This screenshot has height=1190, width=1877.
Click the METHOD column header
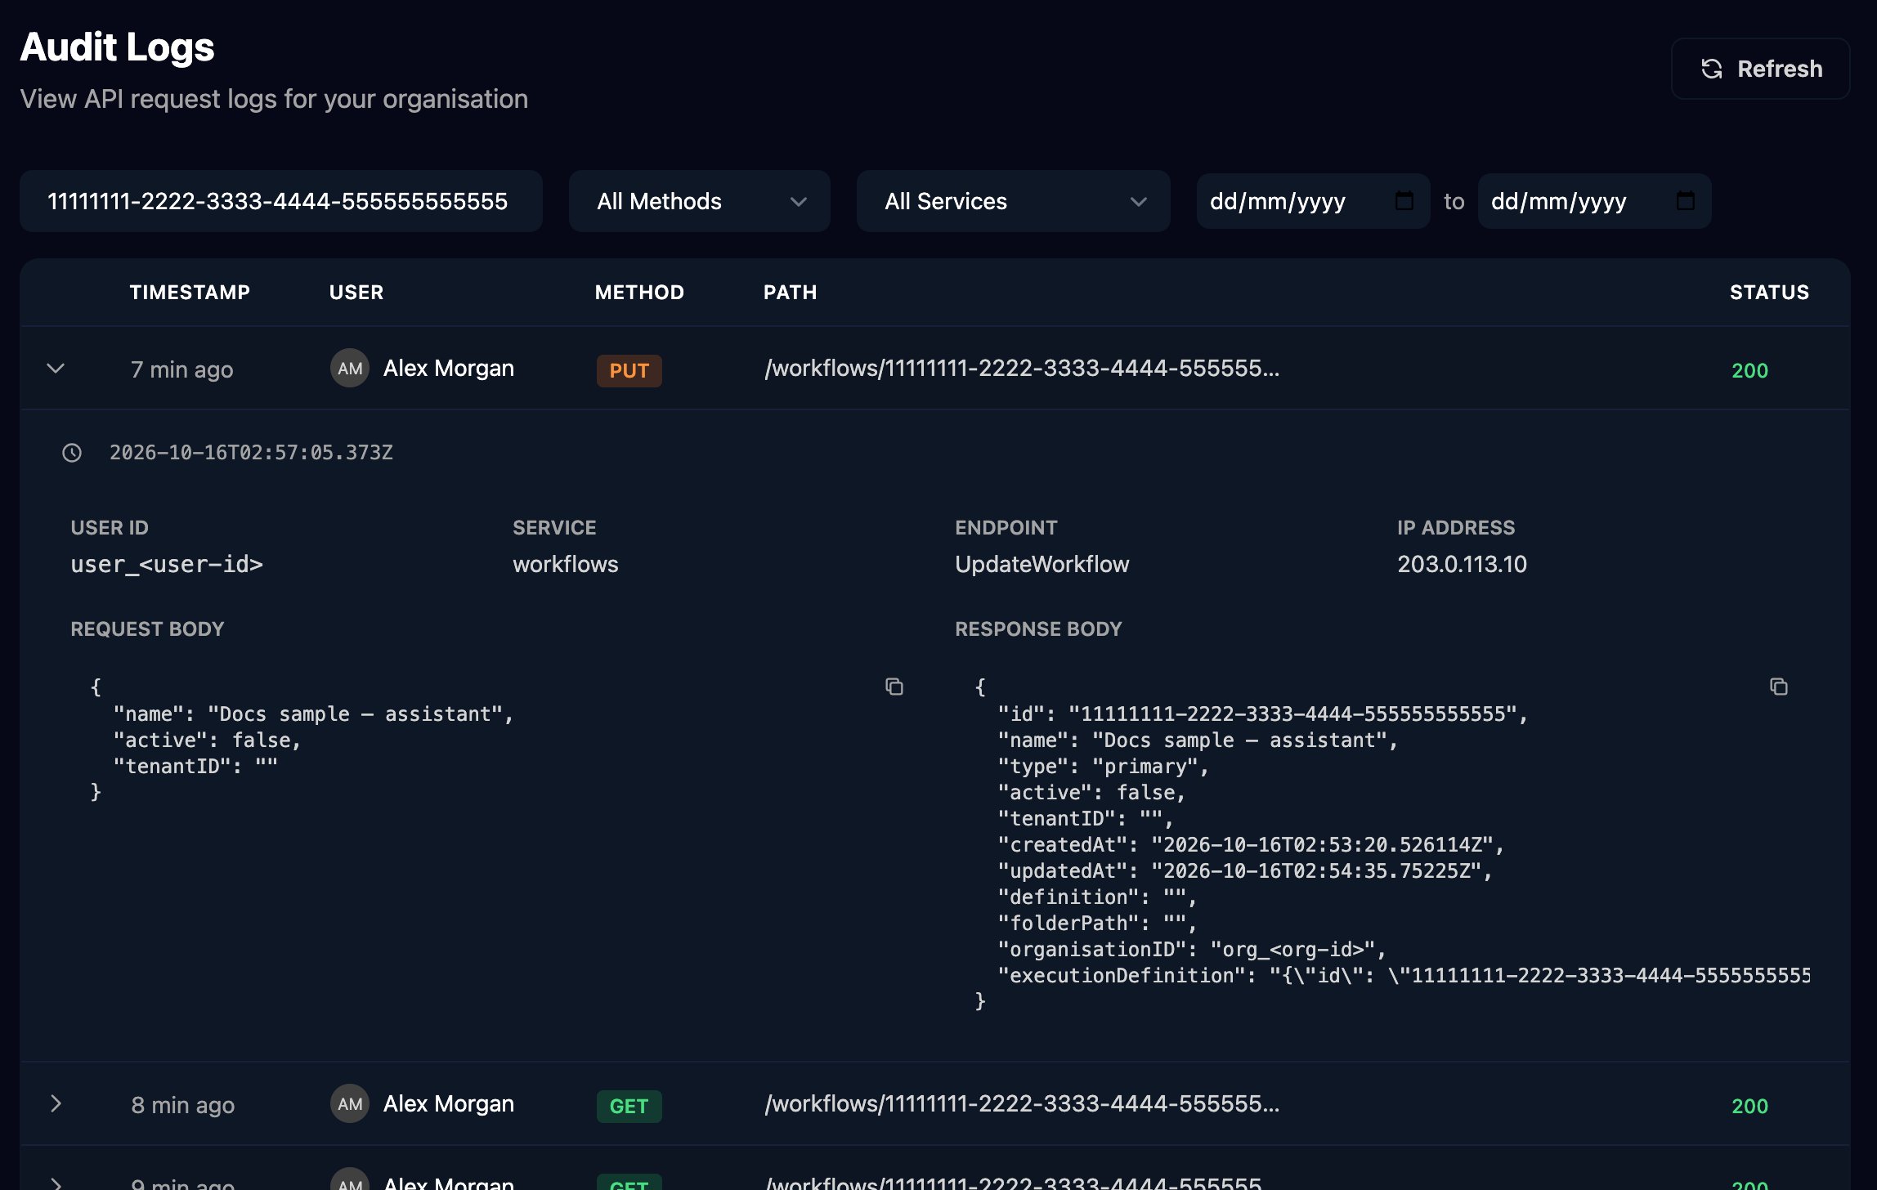[639, 293]
